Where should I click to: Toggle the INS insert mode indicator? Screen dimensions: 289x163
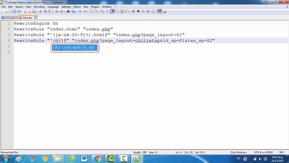click(x=281, y=153)
